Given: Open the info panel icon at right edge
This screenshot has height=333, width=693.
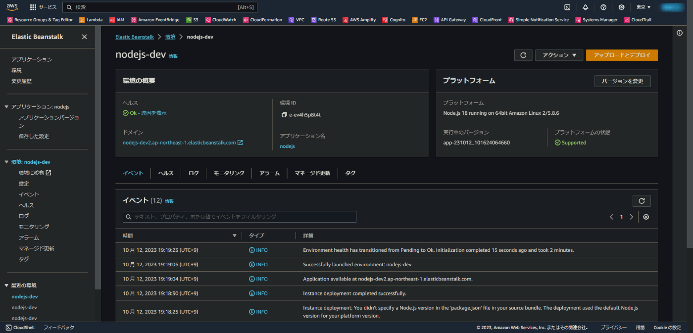Looking at the screenshot, I should click(680, 33).
